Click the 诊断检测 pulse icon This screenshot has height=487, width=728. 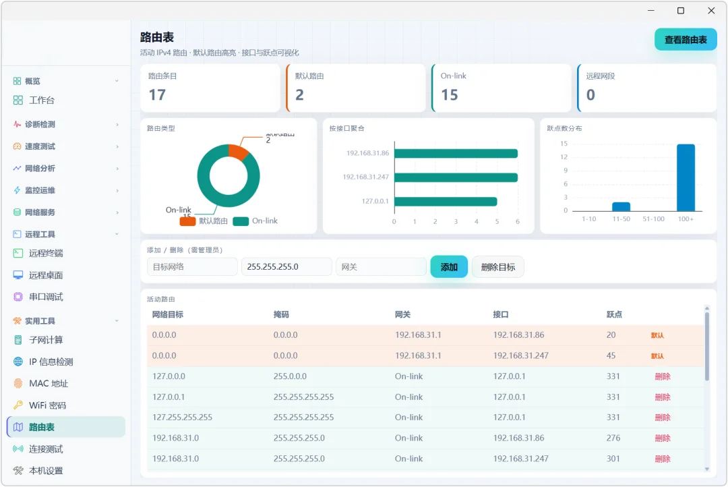coord(17,125)
